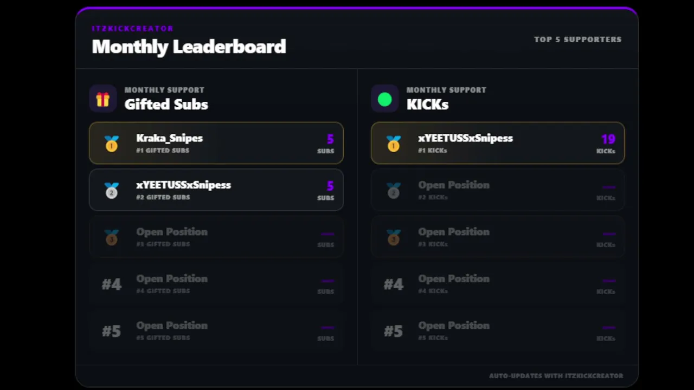Click the green circle KICKs icon
The image size is (694, 390).
coord(385,99)
